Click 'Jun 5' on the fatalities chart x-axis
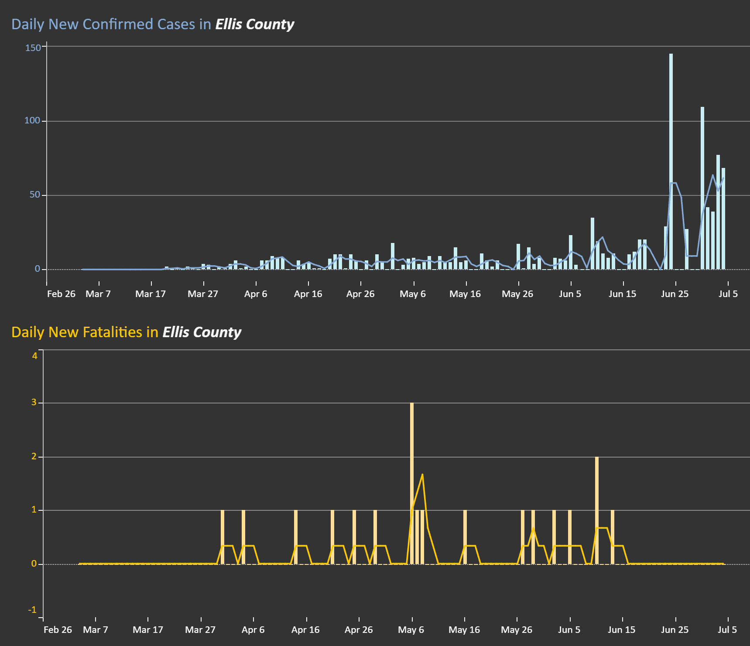The height and width of the screenshot is (646, 750). [x=569, y=630]
